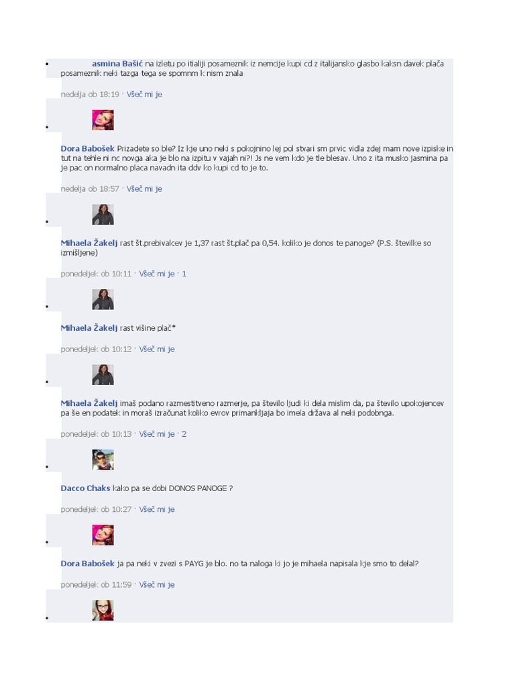515x687 pixels.
Task: View the 1 like count on 10:11 comment
Action: (184, 274)
